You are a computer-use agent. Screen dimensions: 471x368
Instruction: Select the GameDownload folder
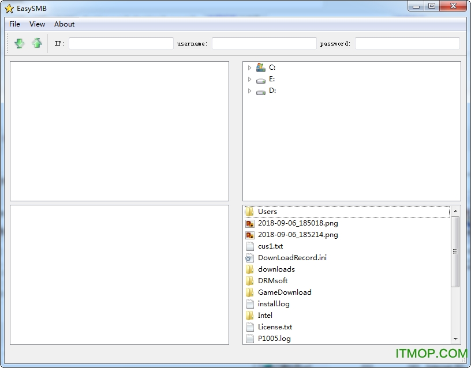(x=285, y=292)
